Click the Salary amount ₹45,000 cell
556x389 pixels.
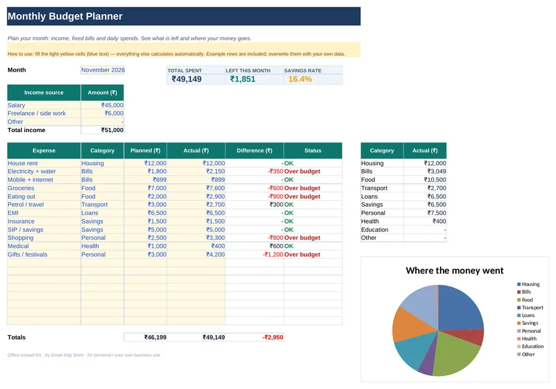tap(103, 105)
